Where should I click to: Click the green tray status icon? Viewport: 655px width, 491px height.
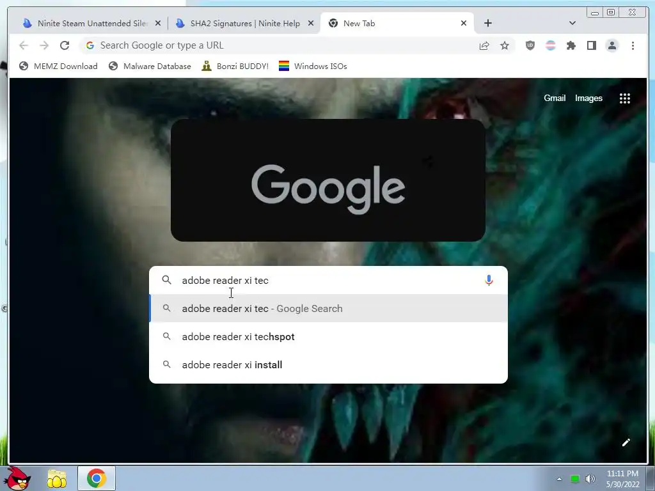coord(575,479)
